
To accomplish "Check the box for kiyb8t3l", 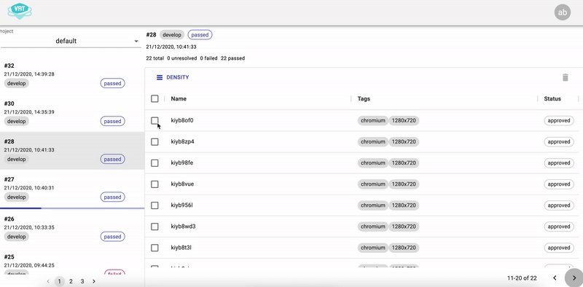I will pos(154,248).
